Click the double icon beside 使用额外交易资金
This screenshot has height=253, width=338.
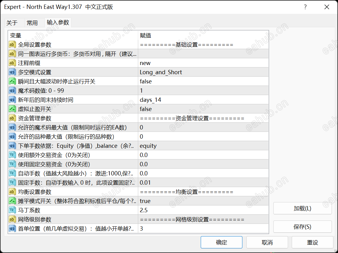pyautogui.click(x=12, y=155)
